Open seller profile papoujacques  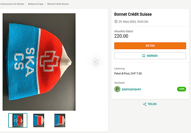[x=131, y=89]
